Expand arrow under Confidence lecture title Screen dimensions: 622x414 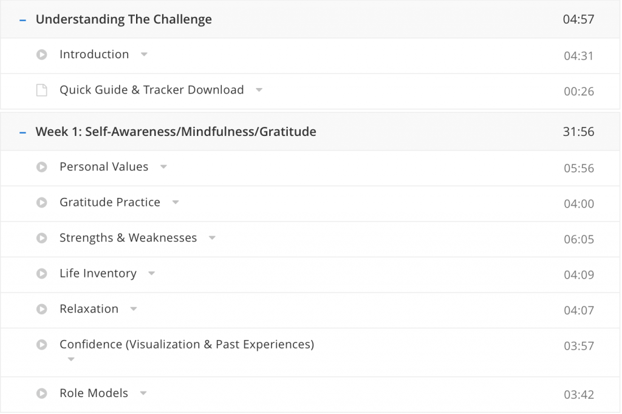click(71, 359)
